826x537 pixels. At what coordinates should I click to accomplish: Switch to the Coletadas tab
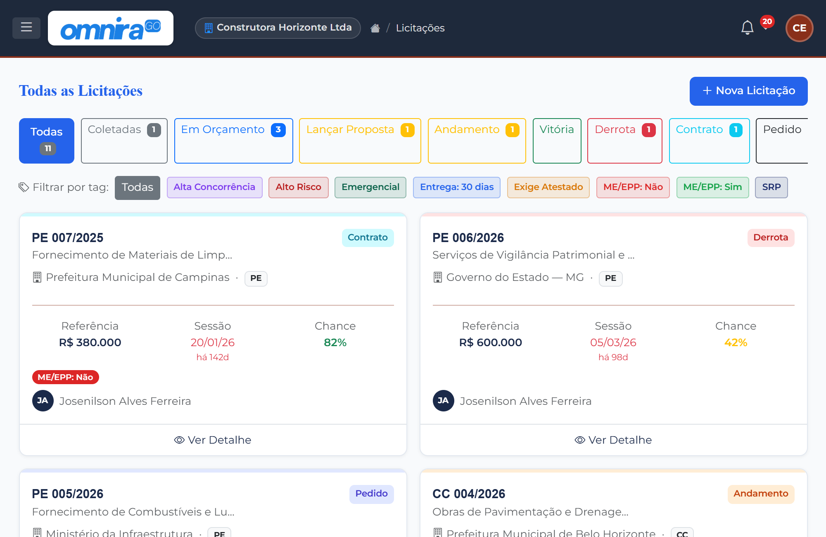click(x=124, y=141)
